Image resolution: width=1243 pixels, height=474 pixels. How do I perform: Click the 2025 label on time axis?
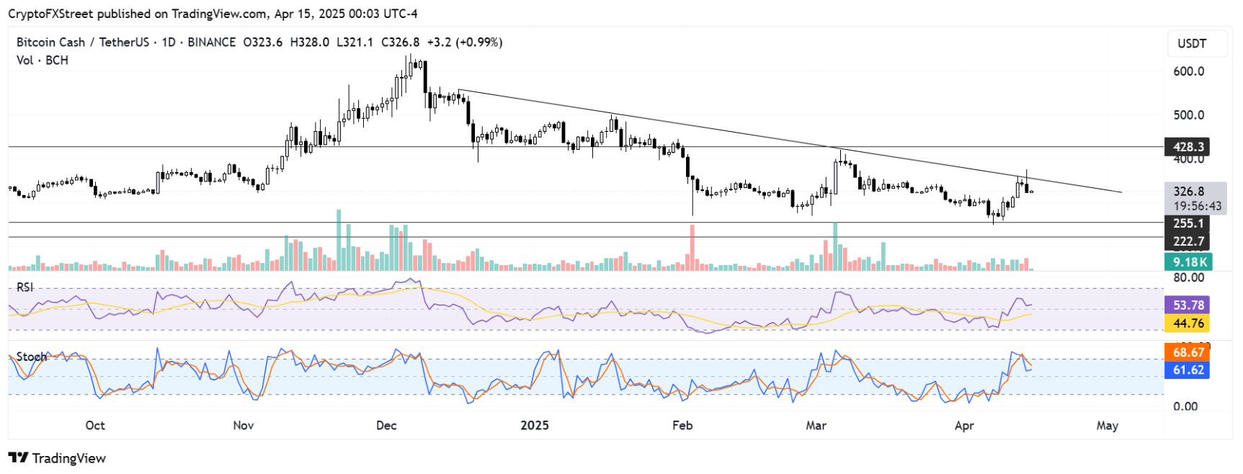tap(535, 426)
